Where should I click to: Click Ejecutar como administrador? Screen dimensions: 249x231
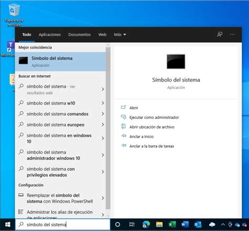coord(154,117)
